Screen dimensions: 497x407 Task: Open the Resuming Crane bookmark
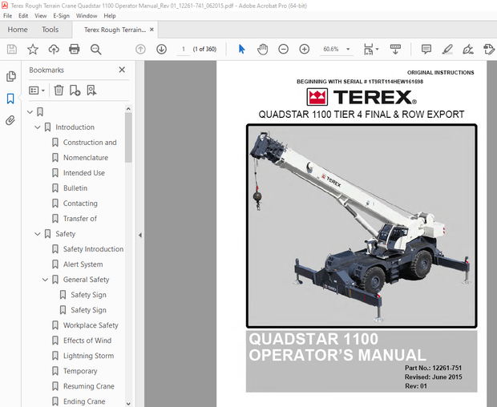[x=89, y=386]
